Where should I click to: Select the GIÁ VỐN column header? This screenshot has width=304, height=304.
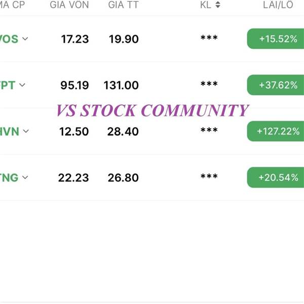69,5
